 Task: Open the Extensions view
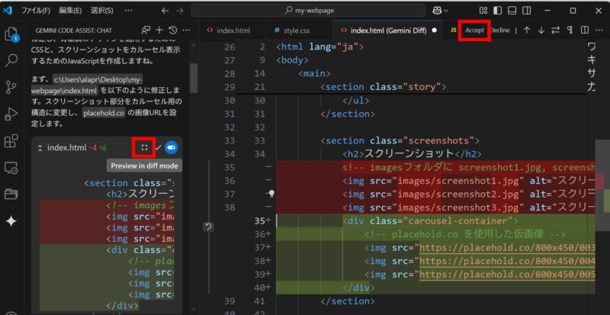click(x=11, y=141)
